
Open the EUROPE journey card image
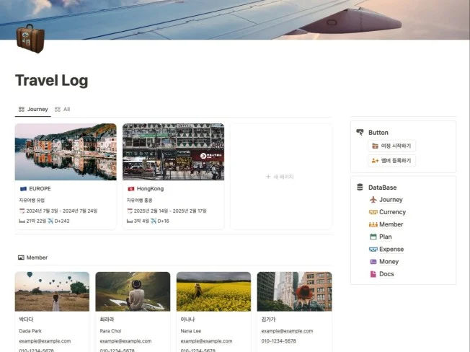click(66, 151)
